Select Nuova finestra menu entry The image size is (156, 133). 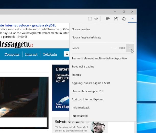coord(81,29)
